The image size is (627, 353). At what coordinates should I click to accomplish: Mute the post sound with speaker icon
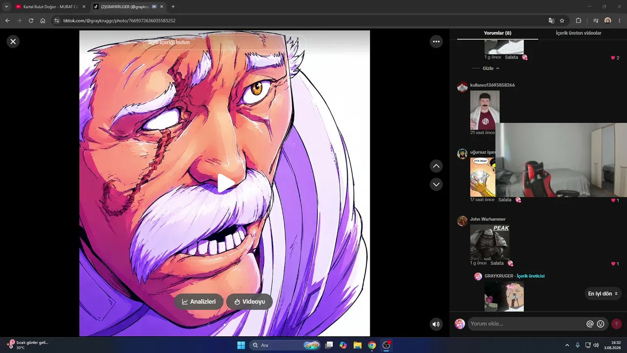coord(436,324)
